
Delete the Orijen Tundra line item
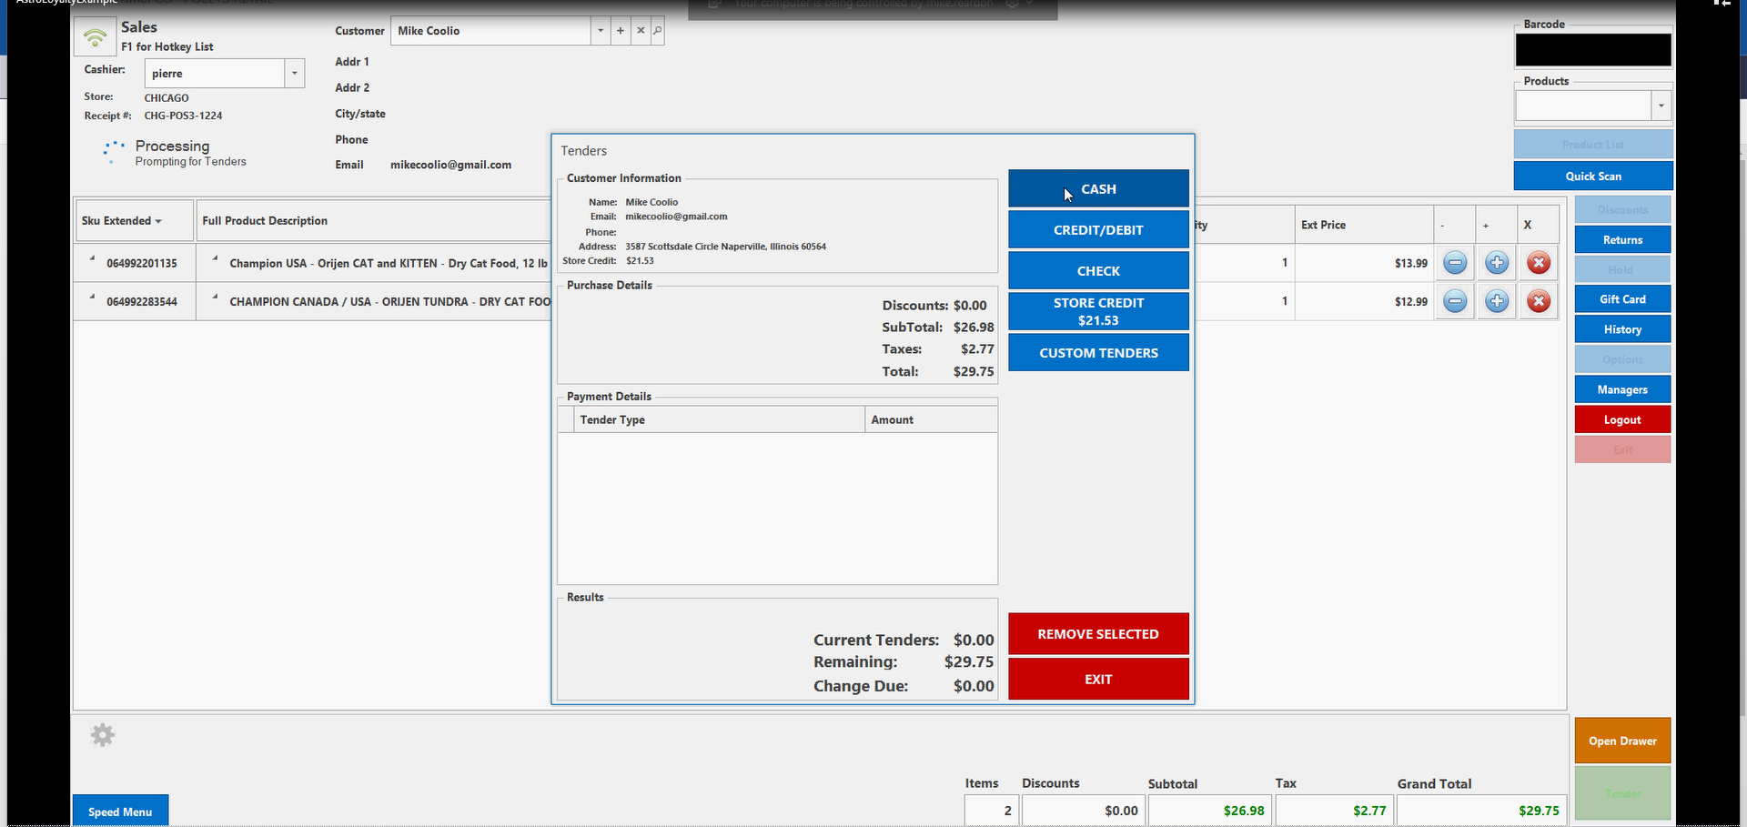(x=1538, y=302)
